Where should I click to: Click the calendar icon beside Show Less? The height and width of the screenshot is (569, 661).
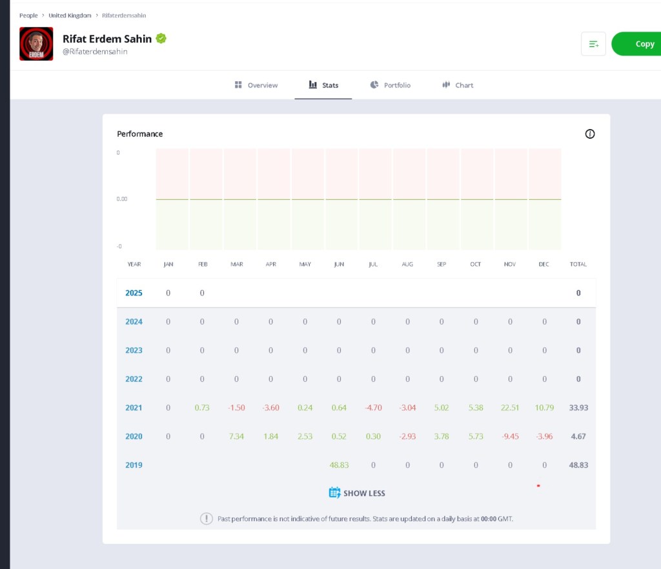click(334, 492)
